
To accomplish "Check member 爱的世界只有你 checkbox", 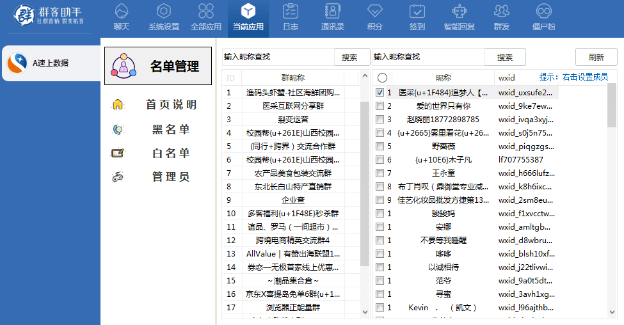I will pos(380,106).
